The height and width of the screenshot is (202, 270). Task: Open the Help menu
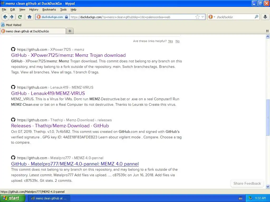click(73, 9)
